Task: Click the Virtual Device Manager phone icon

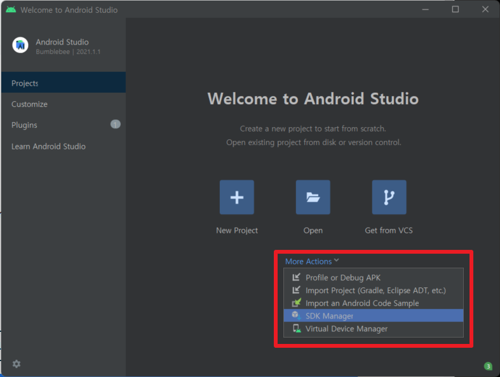Action: (x=297, y=329)
